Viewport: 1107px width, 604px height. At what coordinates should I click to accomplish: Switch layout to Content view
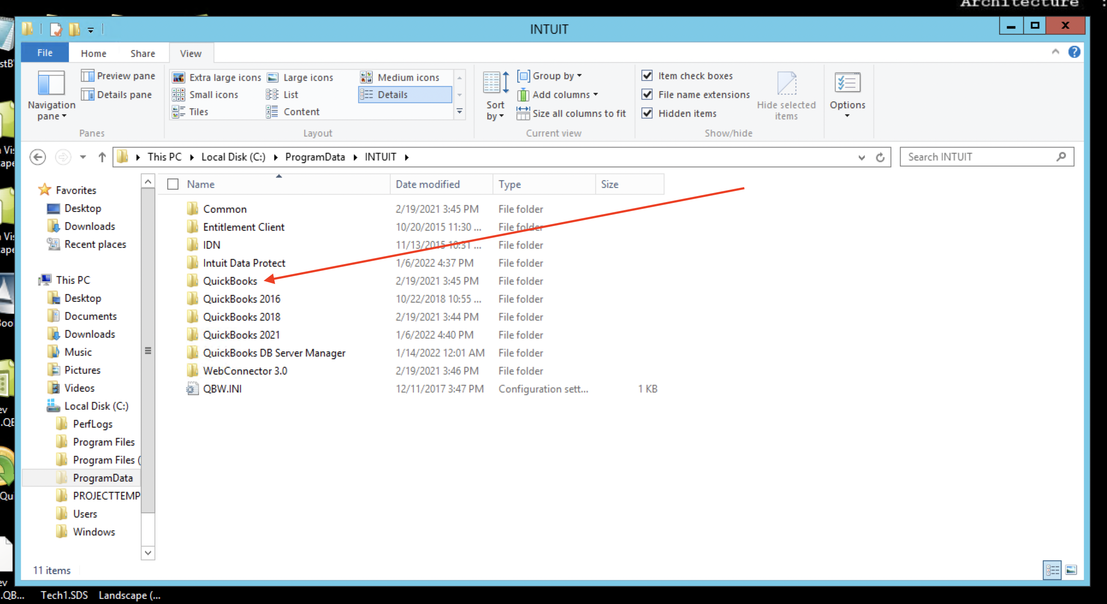tap(293, 112)
